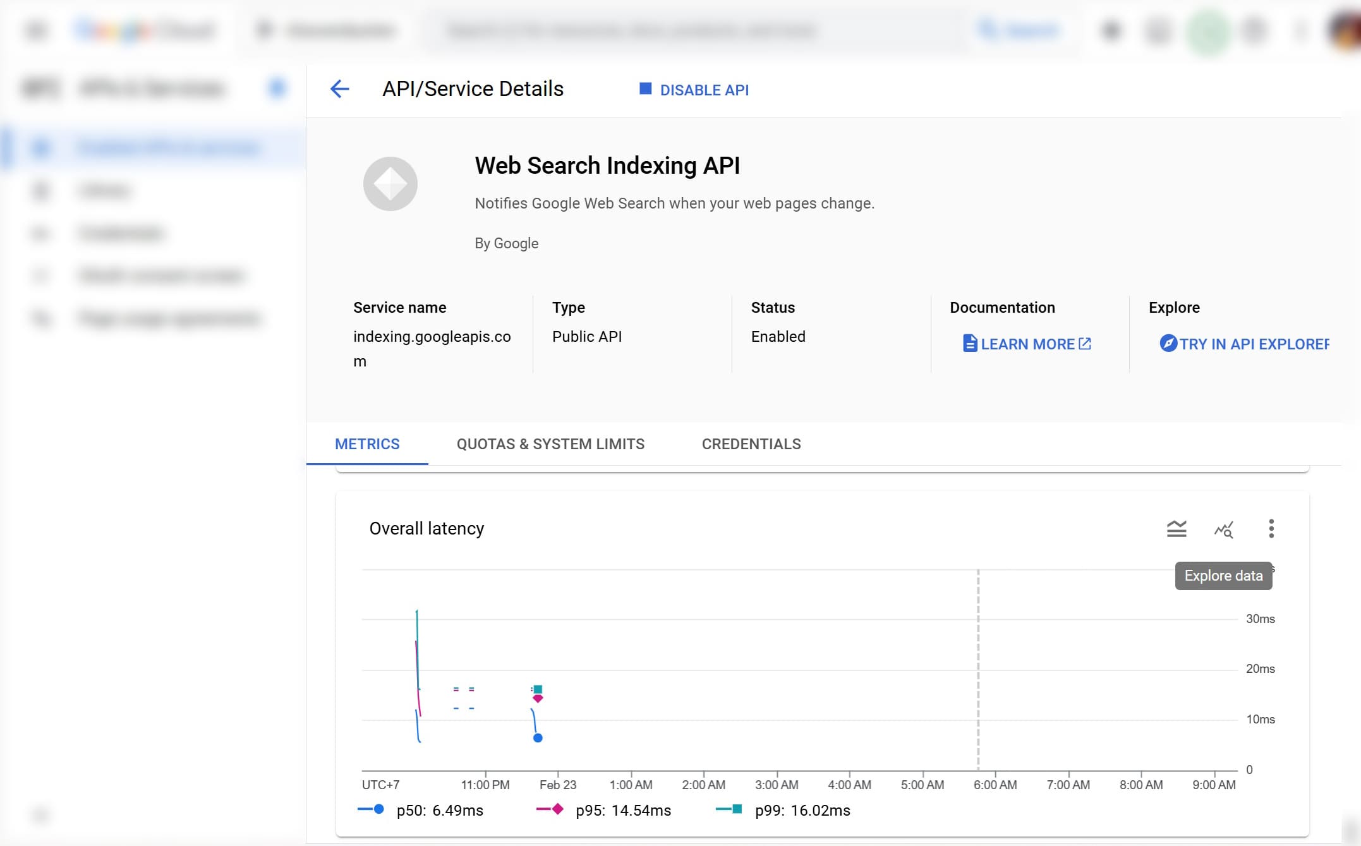Select the METRICS tab
This screenshot has width=1361, height=846.
[367, 444]
